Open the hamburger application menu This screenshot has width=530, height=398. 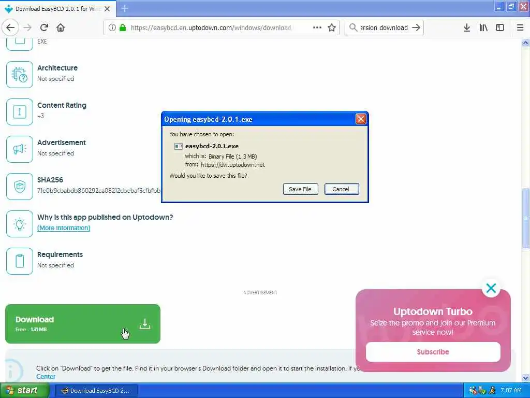tap(520, 27)
